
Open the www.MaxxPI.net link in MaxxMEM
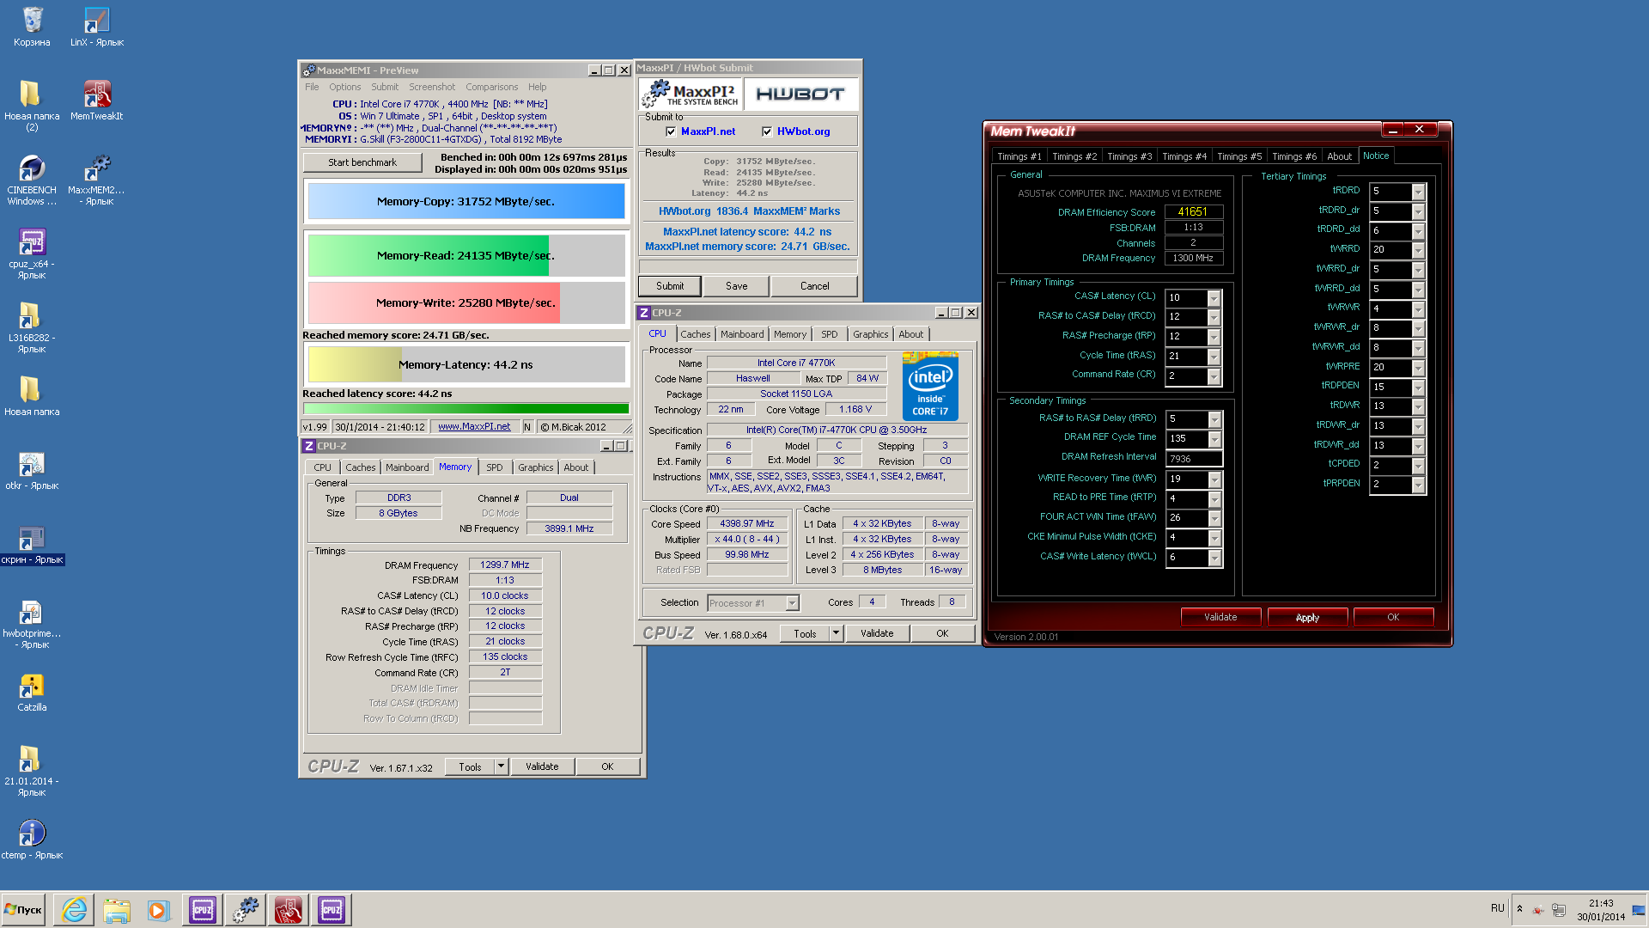pyautogui.click(x=474, y=426)
